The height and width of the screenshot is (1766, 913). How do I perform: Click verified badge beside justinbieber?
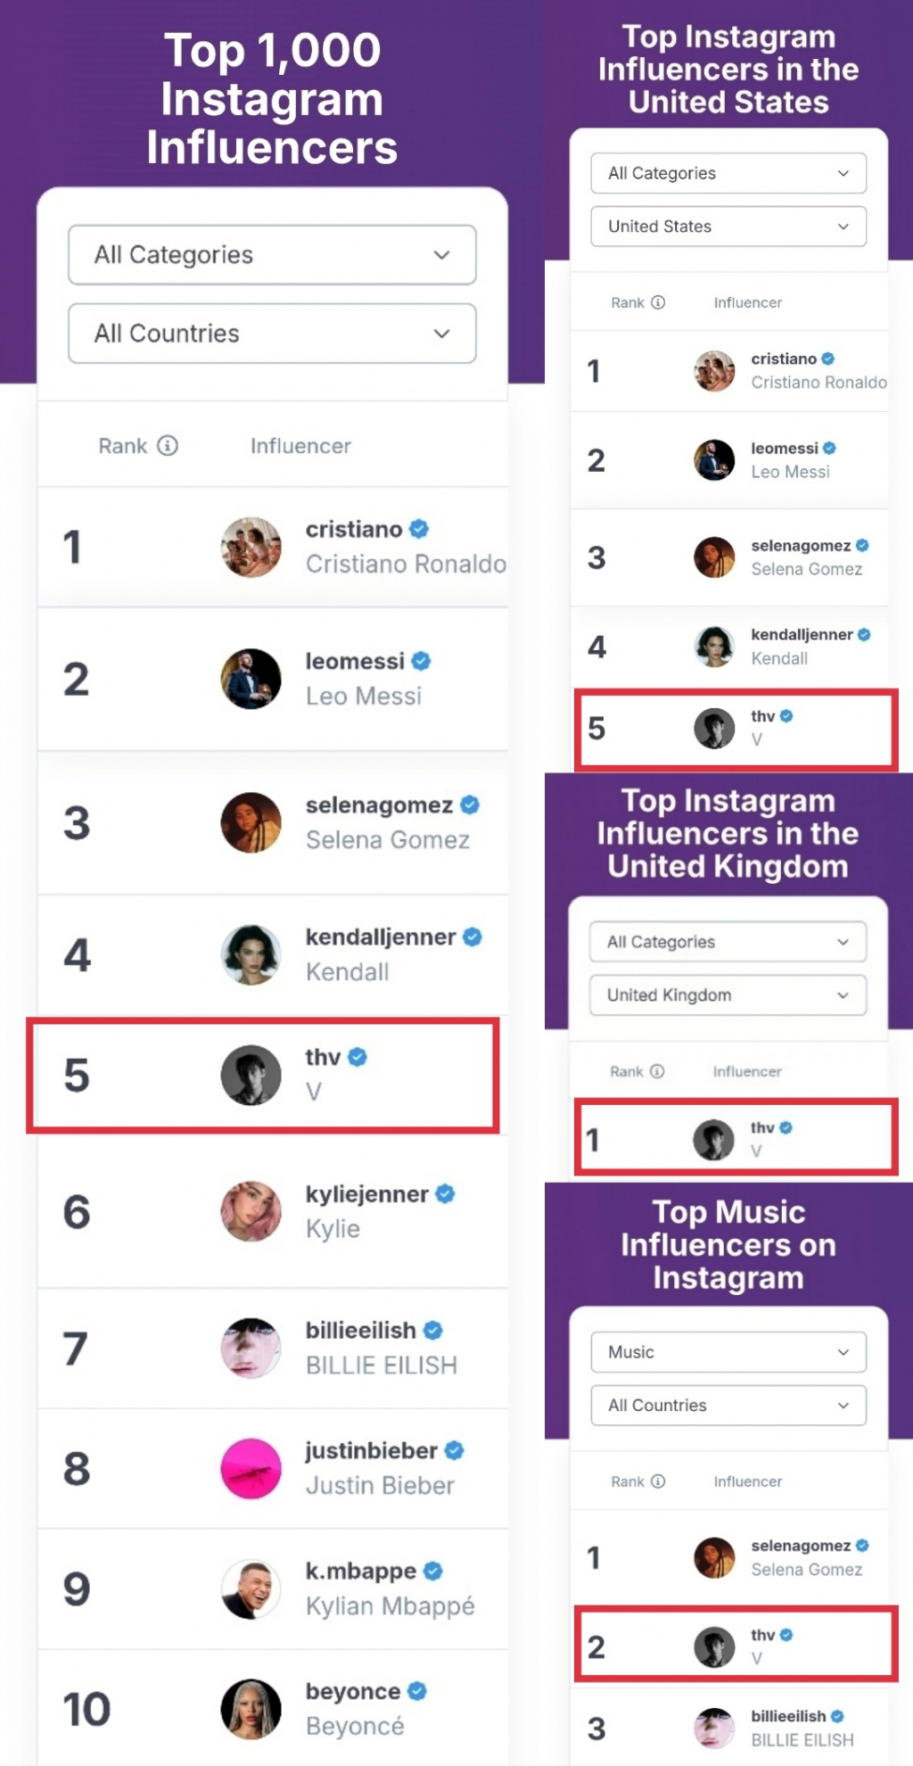(454, 1450)
